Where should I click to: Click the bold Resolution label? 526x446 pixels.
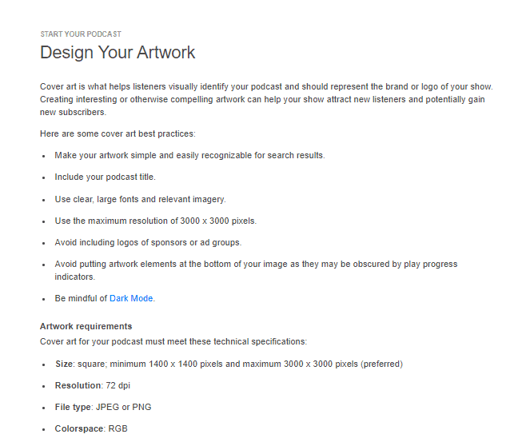point(78,385)
